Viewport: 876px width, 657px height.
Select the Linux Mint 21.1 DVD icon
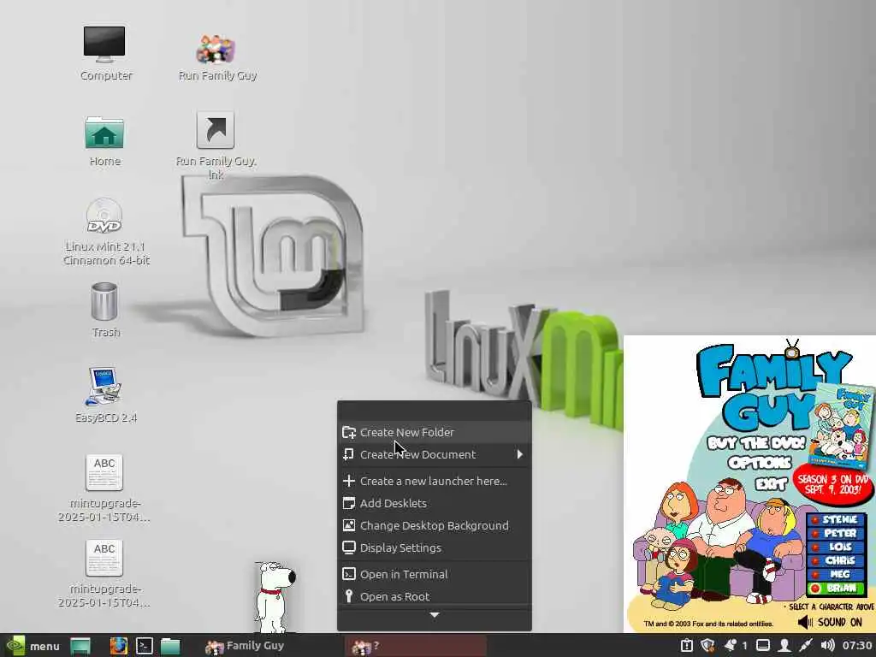click(x=104, y=216)
